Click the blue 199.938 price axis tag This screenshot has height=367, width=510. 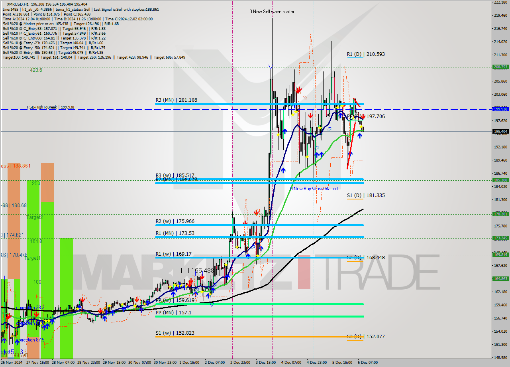(500, 109)
